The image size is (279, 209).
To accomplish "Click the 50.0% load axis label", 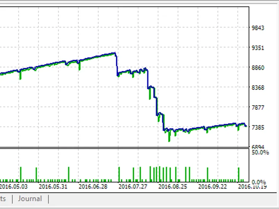I will click(x=260, y=152).
